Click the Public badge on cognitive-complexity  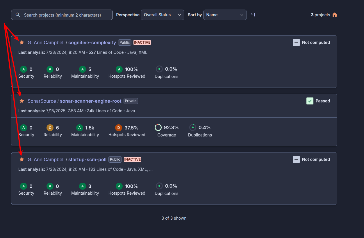[x=125, y=42]
